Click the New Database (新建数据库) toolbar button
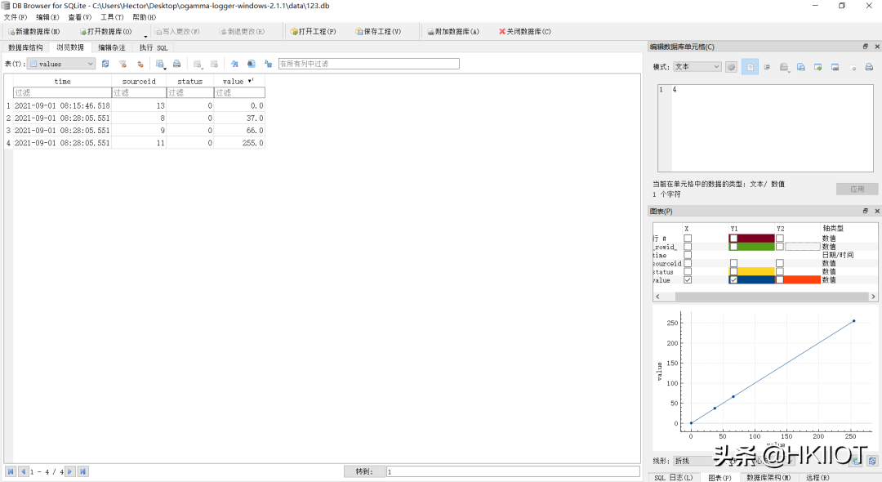The image size is (882, 482). click(33, 32)
